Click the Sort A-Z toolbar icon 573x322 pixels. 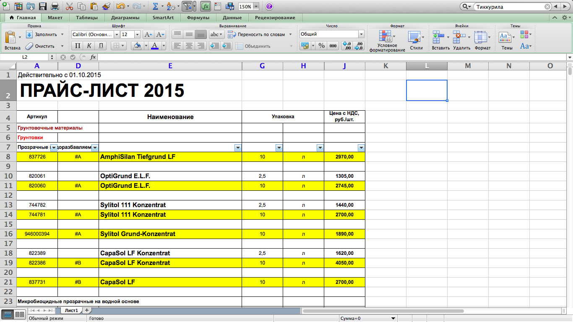(171, 6)
